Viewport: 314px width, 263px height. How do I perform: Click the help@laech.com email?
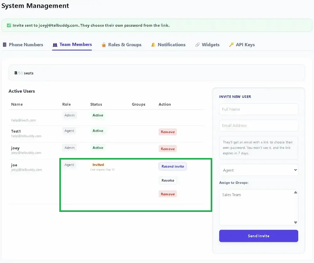tap(24, 120)
